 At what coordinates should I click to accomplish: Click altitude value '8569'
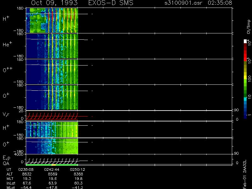(x=53, y=174)
